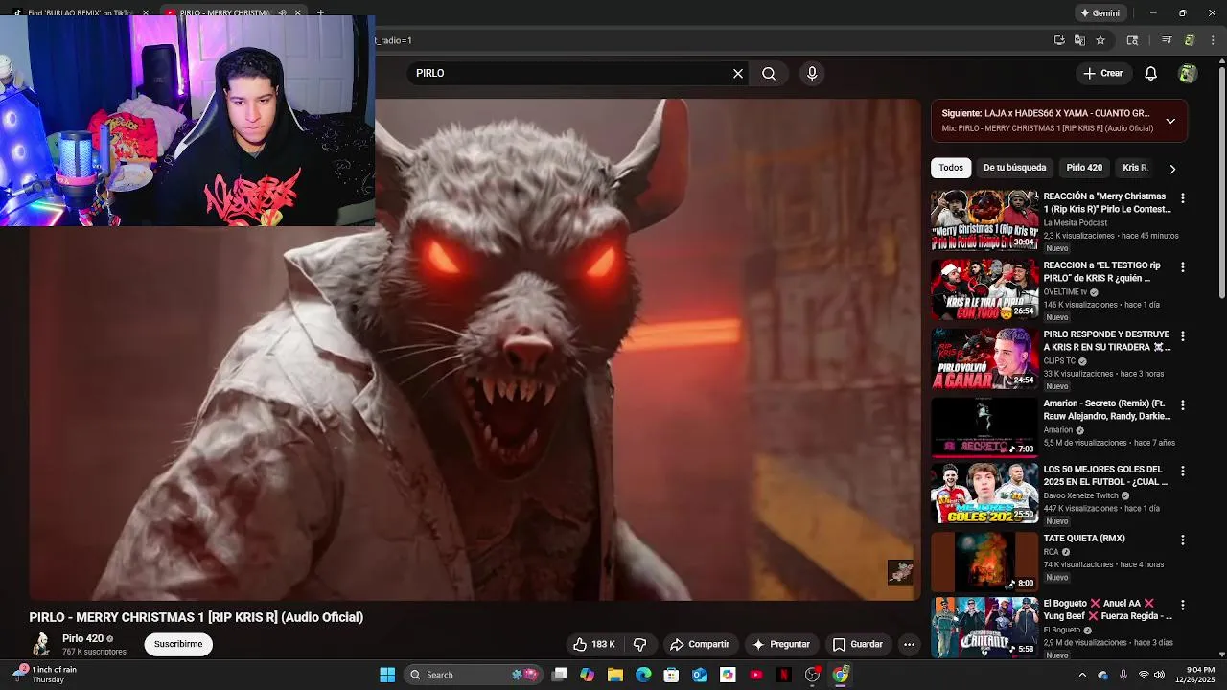Click the Pirlo 420 channel avatar

41,644
